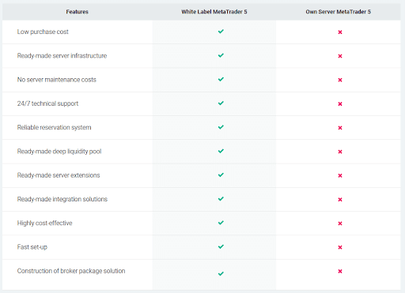
Task: Select the Ready-made deep liquidity pool text
Action: click(59, 152)
